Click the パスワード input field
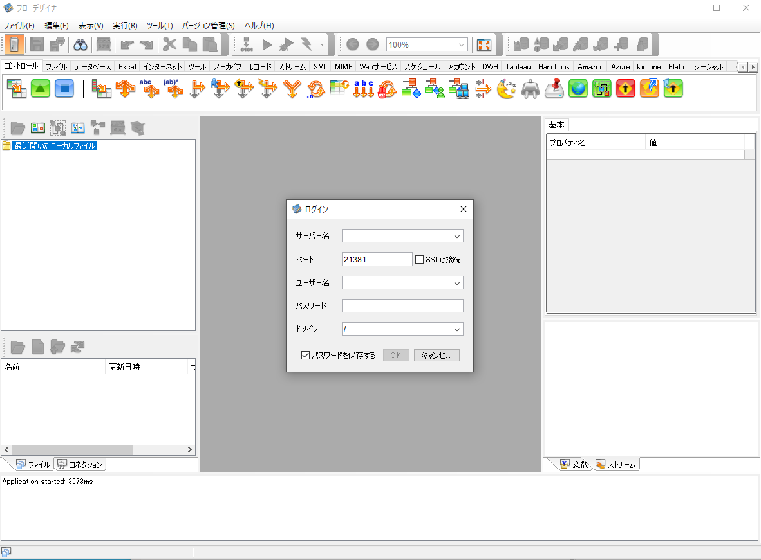This screenshot has width=761, height=560. click(x=402, y=306)
